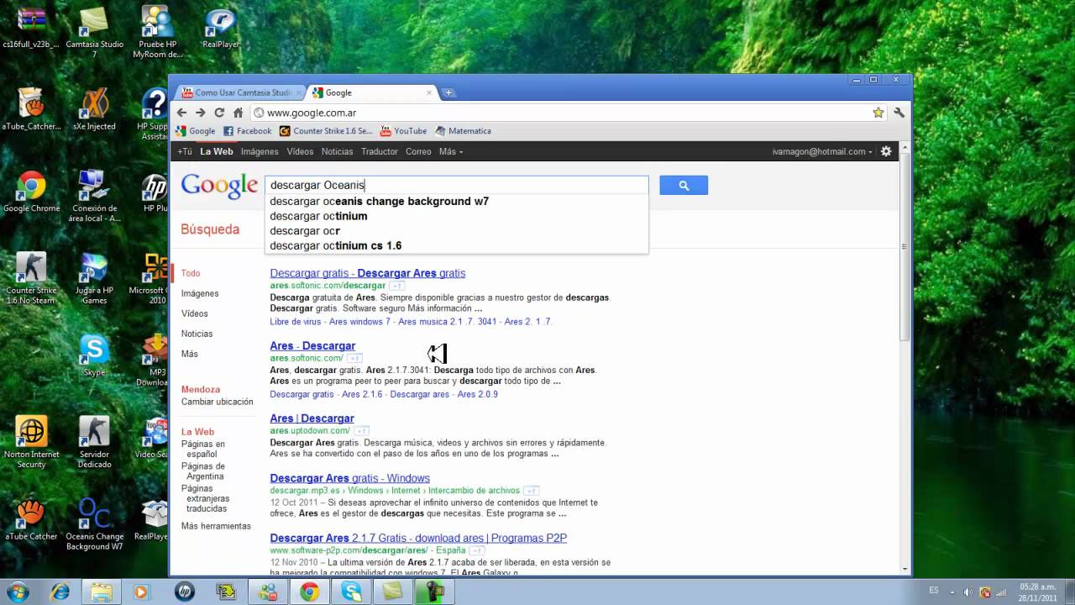
Task: Select Todo in the left sidebar
Action: pyautogui.click(x=191, y=273)
